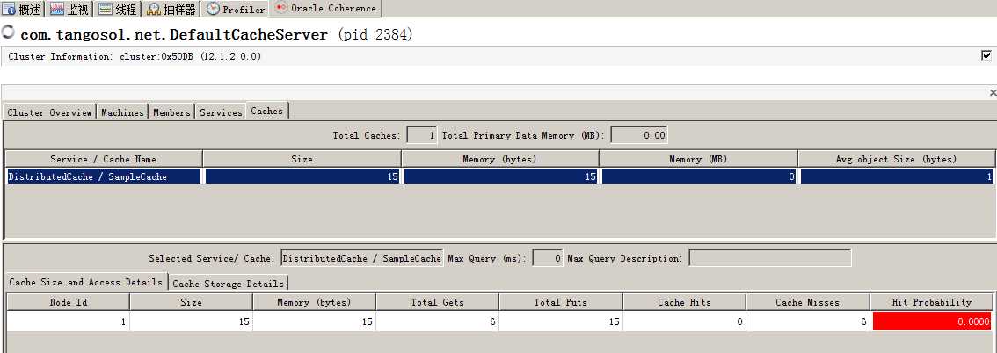Select the Oracle Coherence tab

[x=326, y=8]
